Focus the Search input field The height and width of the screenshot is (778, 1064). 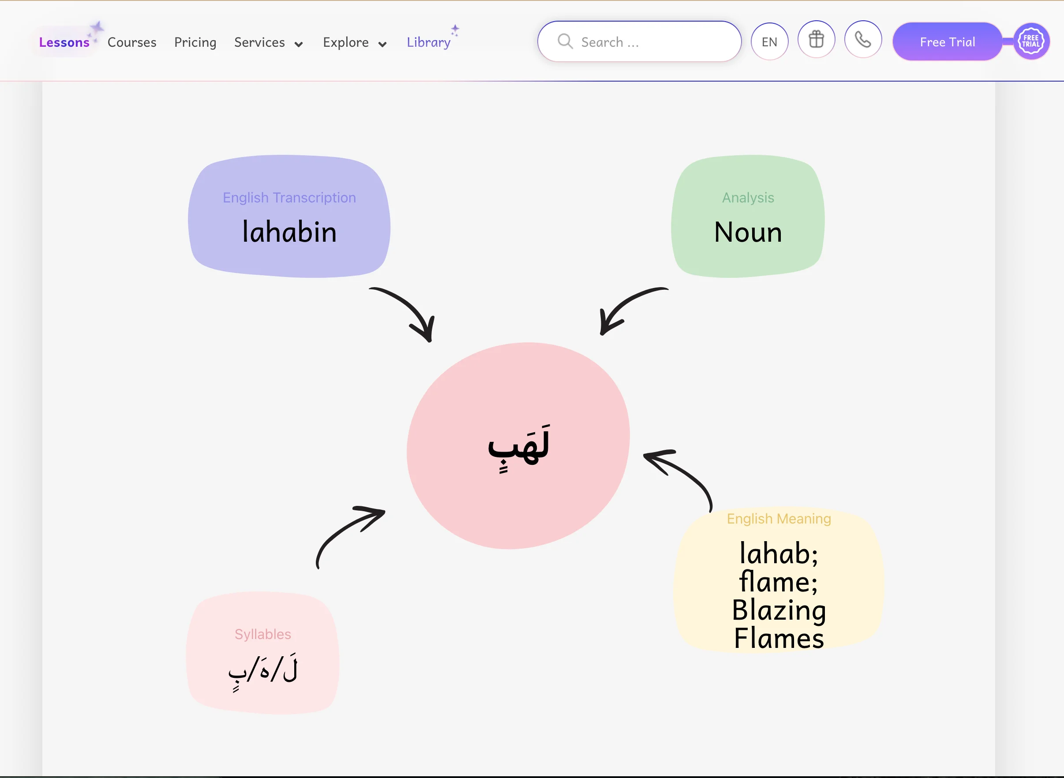pos(639,41)
